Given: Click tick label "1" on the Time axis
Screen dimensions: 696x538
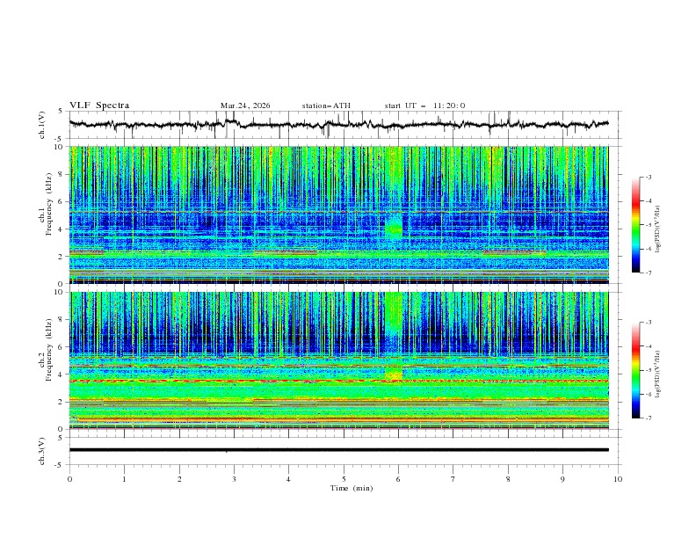Looking at the screenshot, I should tap(124, 479).
